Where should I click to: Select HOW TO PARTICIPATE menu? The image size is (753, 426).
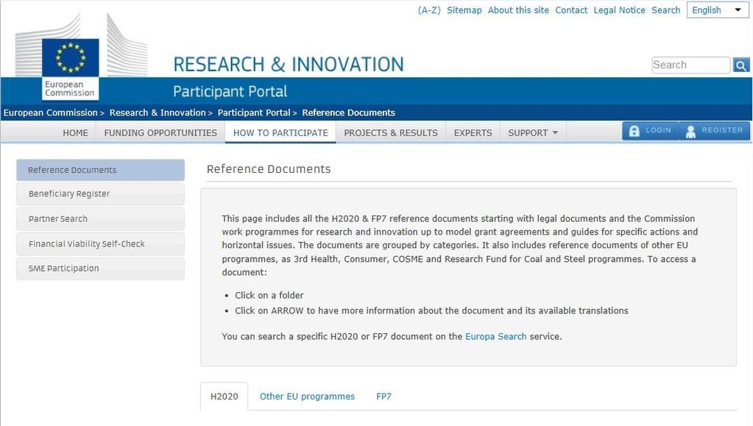pos(280,132)
